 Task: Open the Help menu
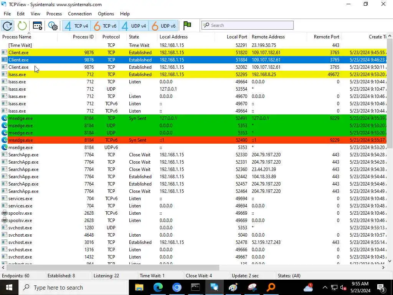(125, 14)
